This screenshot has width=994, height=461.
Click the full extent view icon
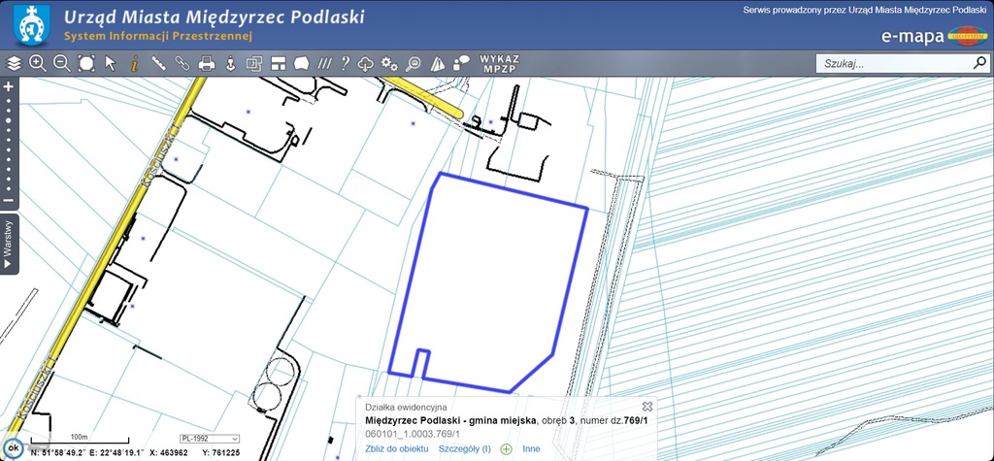coord(85,64)
